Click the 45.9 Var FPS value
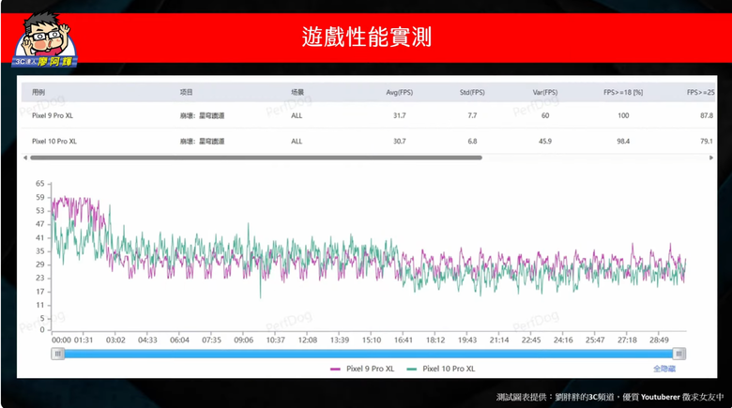 pos(545,141)
